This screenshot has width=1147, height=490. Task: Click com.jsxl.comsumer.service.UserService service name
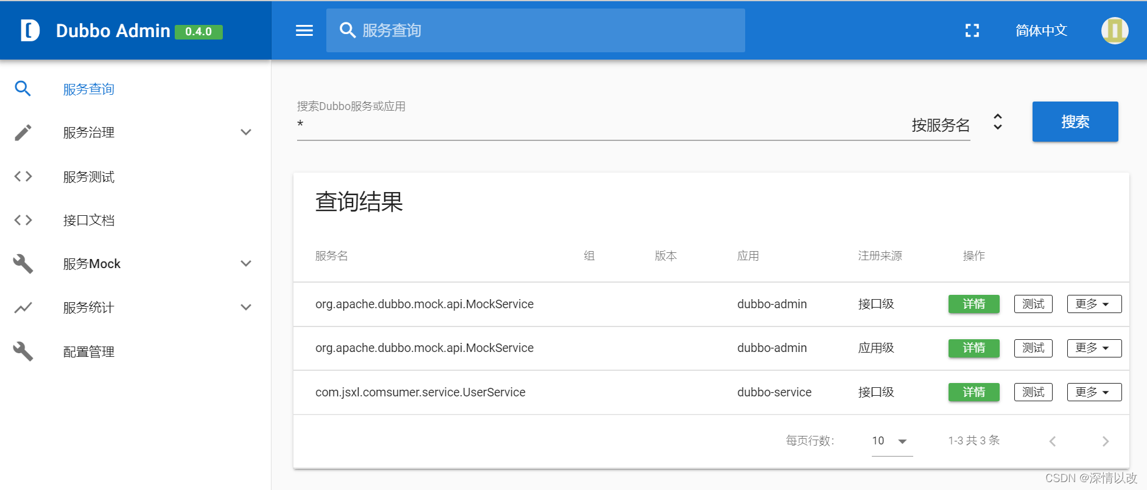(420, 392)
